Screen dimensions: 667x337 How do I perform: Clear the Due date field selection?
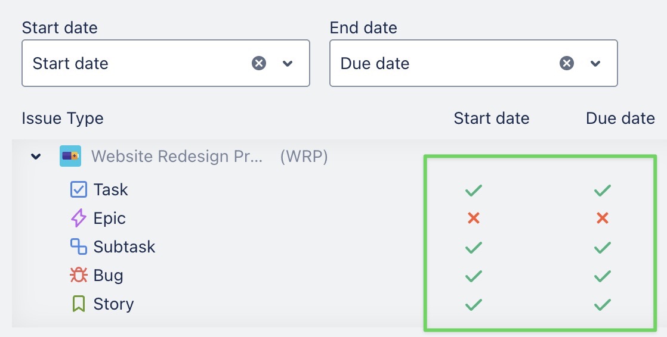(x=567, y=63)
